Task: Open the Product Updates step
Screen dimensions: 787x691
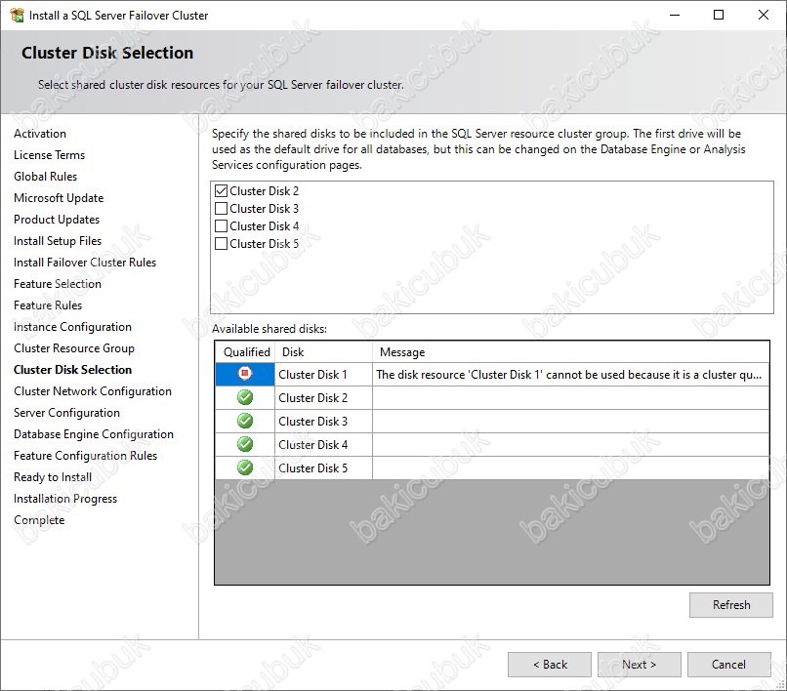Action: pyautogui.click(x=57, y=220)
